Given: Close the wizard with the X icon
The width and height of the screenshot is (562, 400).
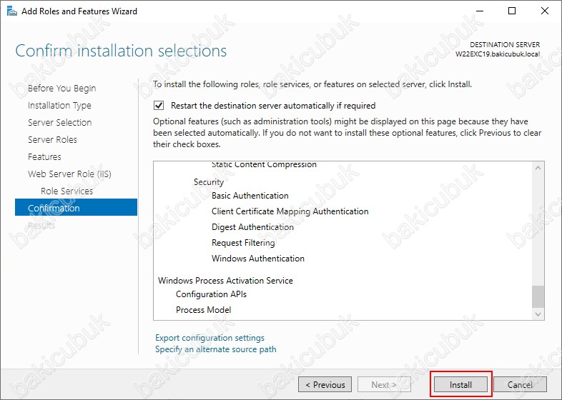Looking at the screenshot, I should click(544, 11).
